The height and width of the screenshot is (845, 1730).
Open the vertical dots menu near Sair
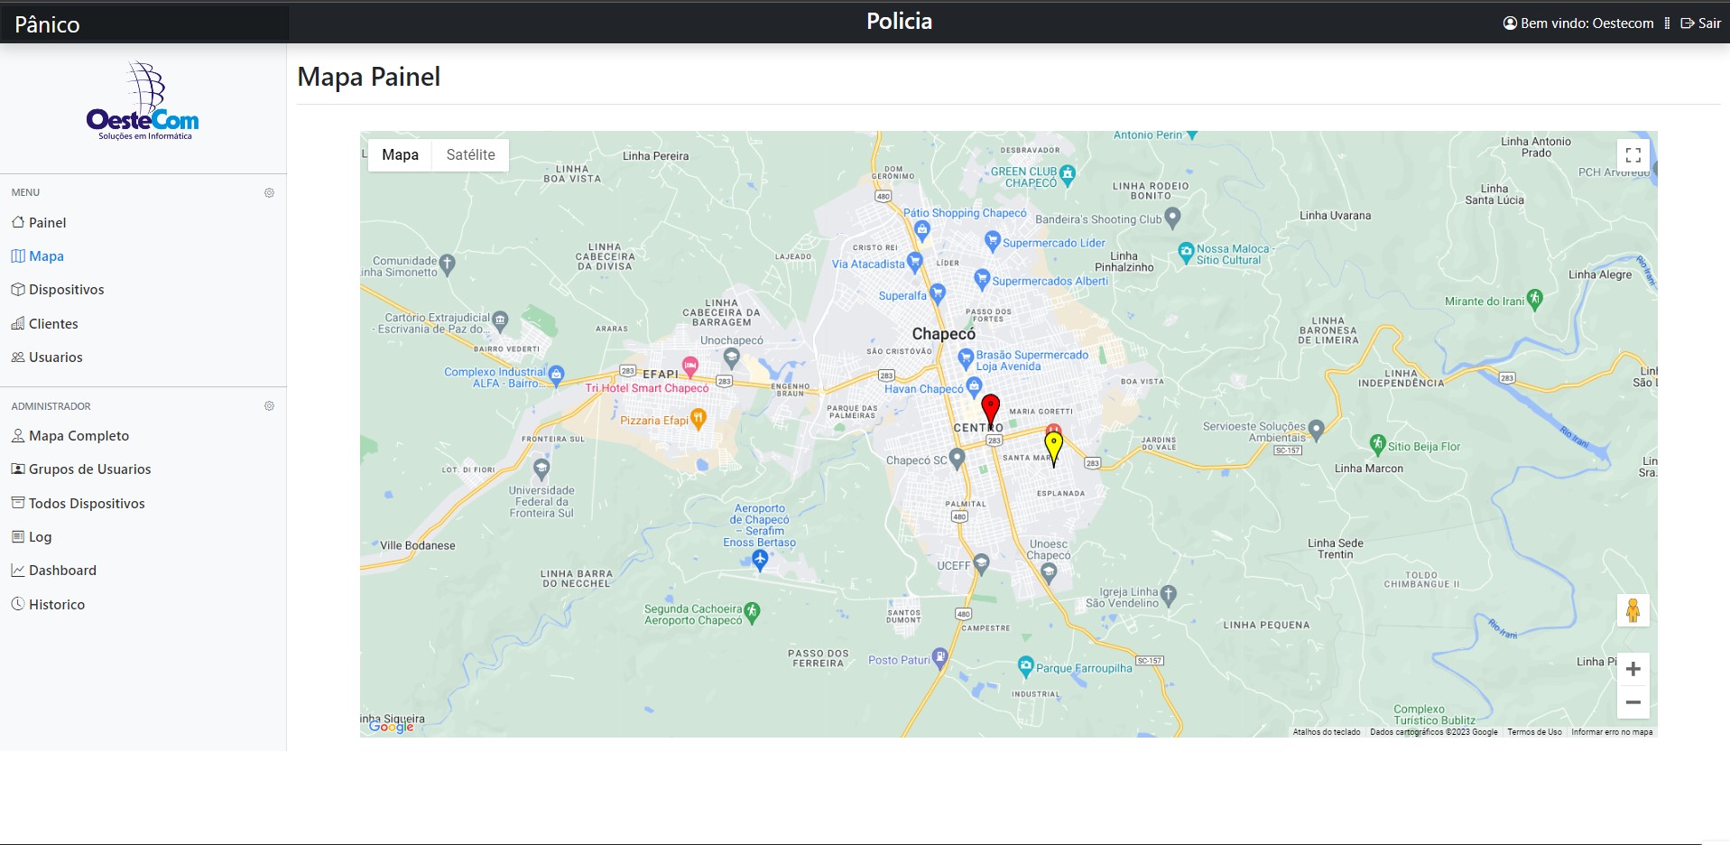[x=1667, y=23]
